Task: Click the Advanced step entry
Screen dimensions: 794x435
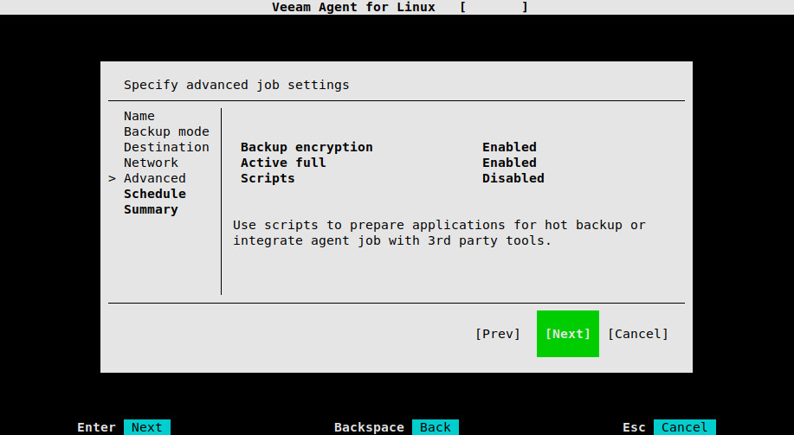Action: [x=154, y=178]
